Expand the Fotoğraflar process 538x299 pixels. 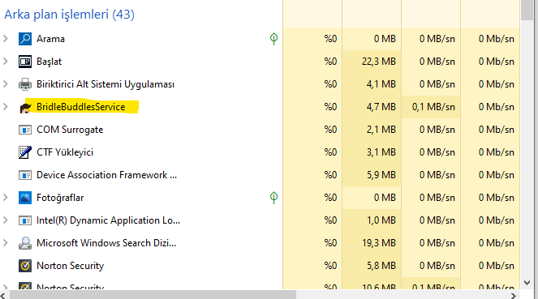(6, 198)
